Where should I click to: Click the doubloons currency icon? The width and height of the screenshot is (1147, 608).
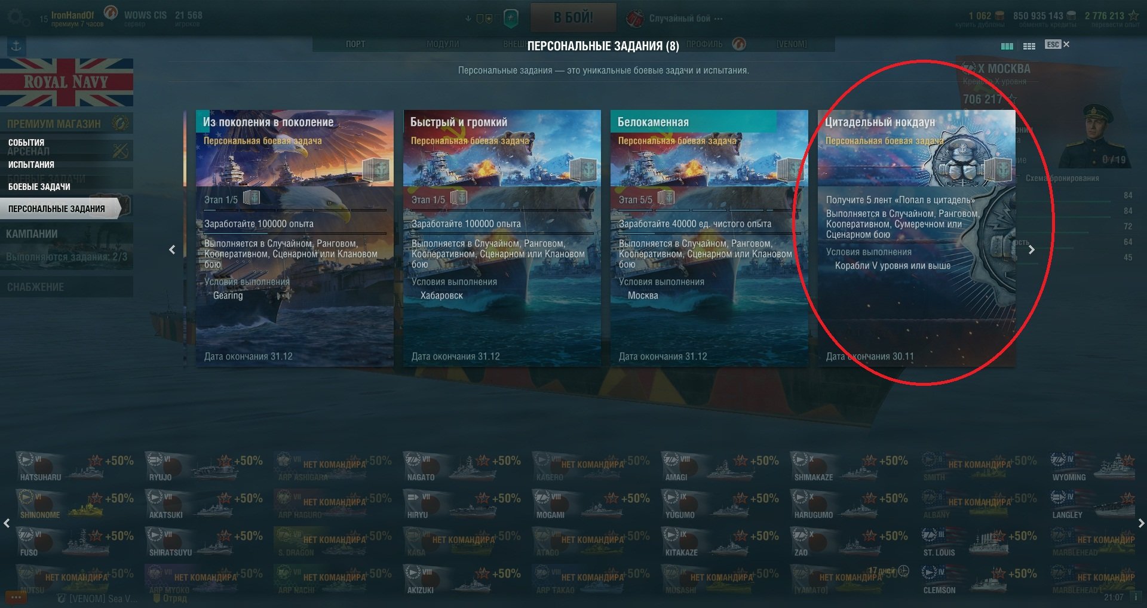999,16
